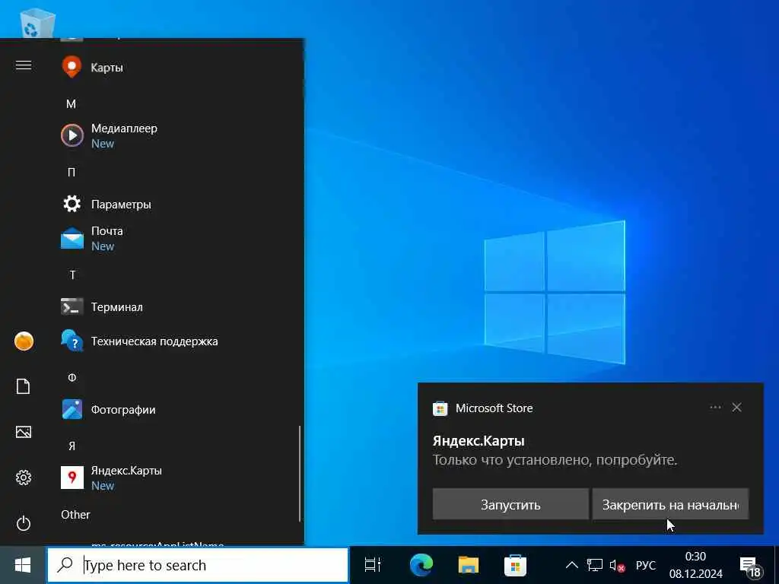Click Microsoft Store notification header
Screen dimensions: 779x584
[494, 408]
